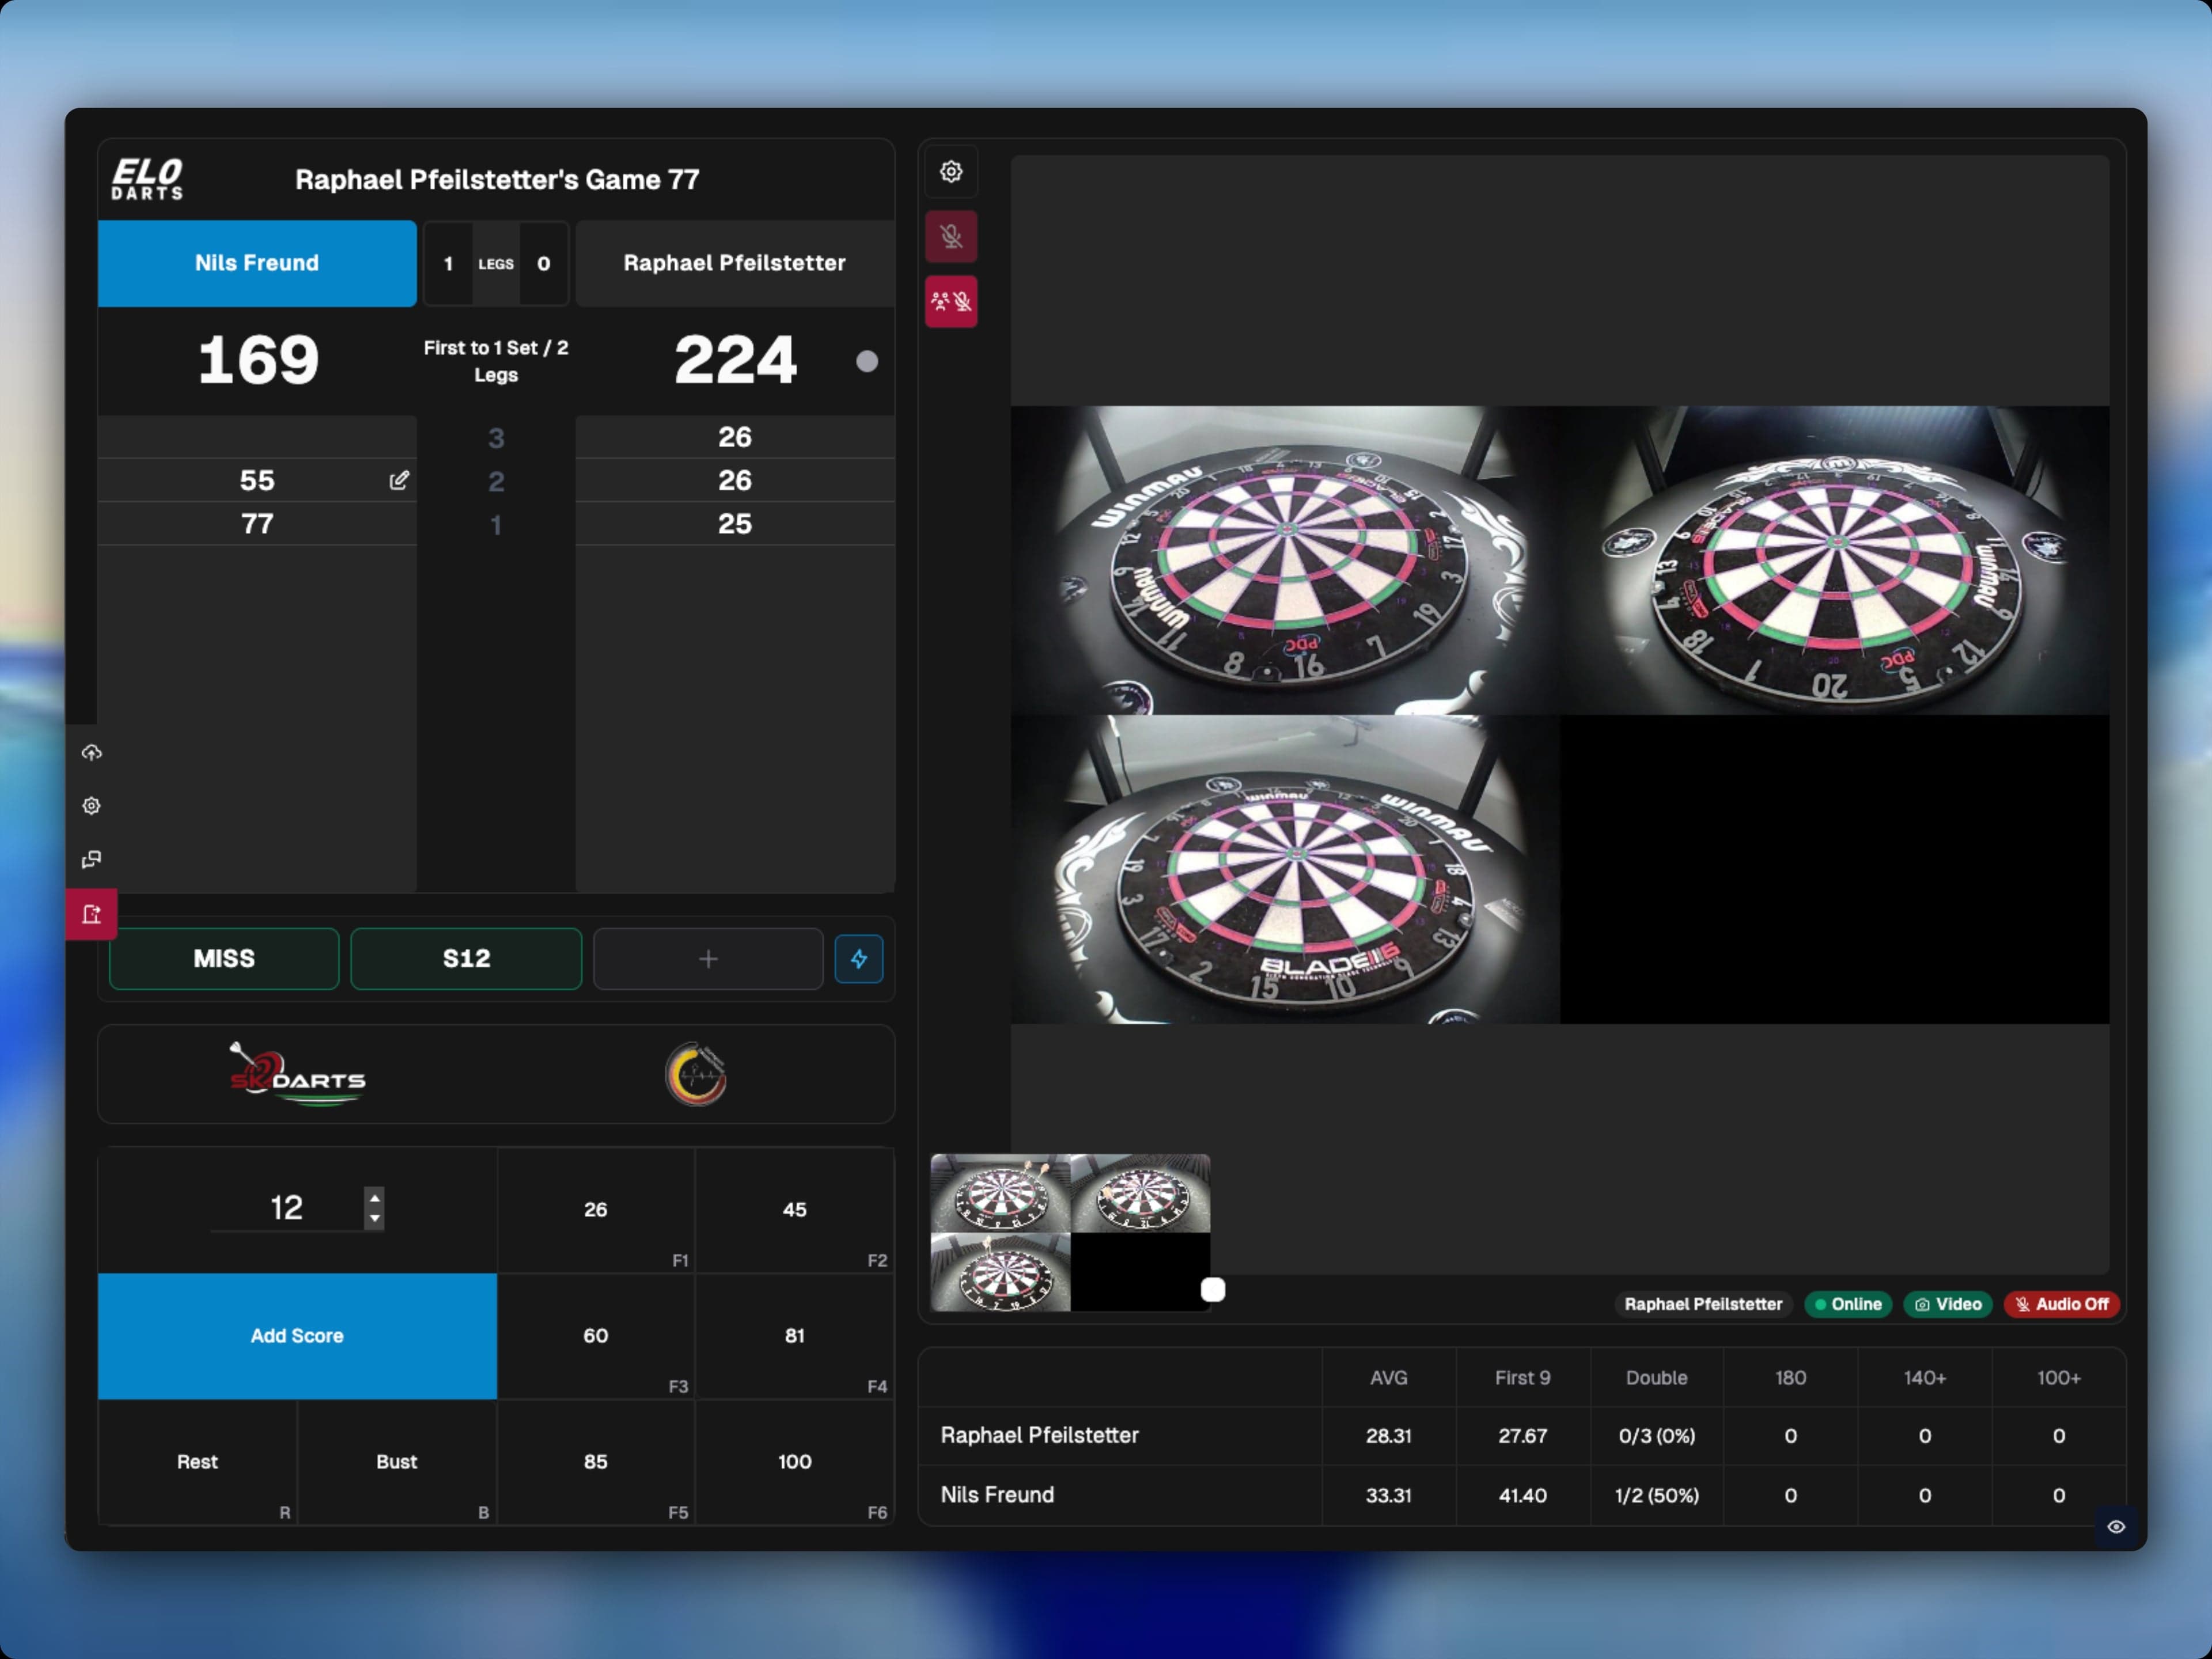Select the Raphael Pfeilstetter player tab

[734, 263]
